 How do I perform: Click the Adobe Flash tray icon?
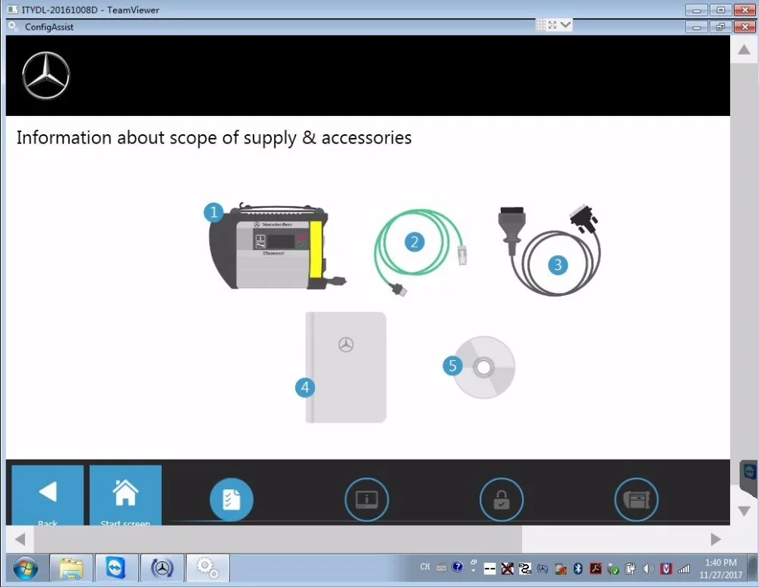pyautogui.click(x=595, y=569)
